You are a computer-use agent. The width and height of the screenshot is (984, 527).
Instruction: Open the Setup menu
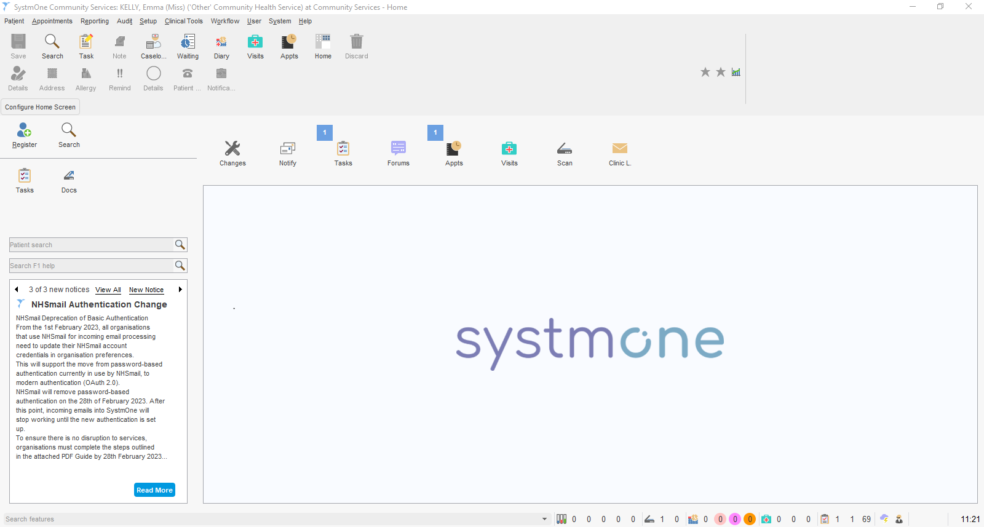(148, 21)
